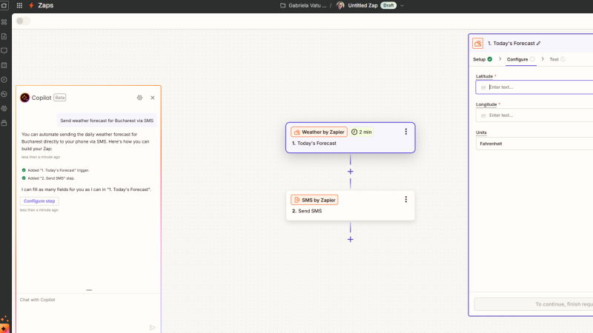
Task: Toggle the Zap on/off switch
Action: [23, 21]
